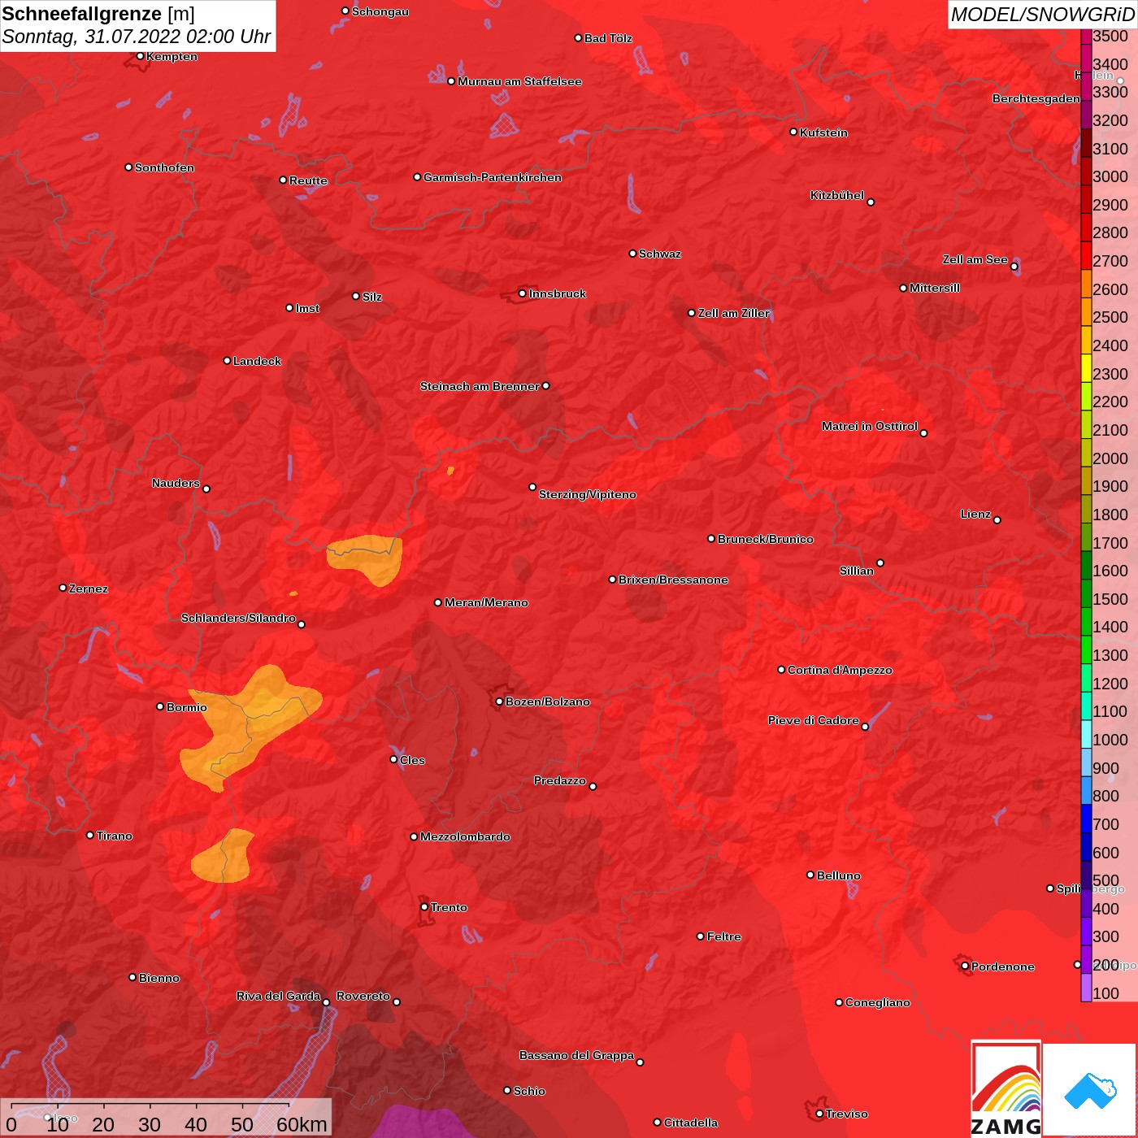Click the "Schlanders/Silandro" label
This screenshot has height=1138, width=1138.
238,618
